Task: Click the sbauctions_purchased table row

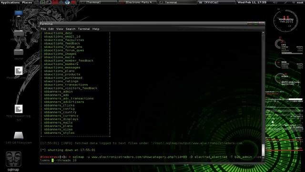Action: pos(63,78)
